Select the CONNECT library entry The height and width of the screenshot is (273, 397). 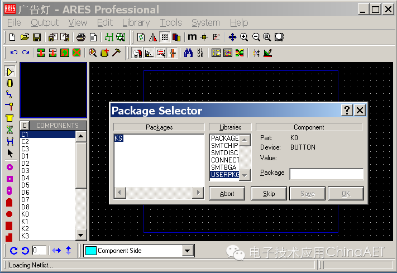224,160
